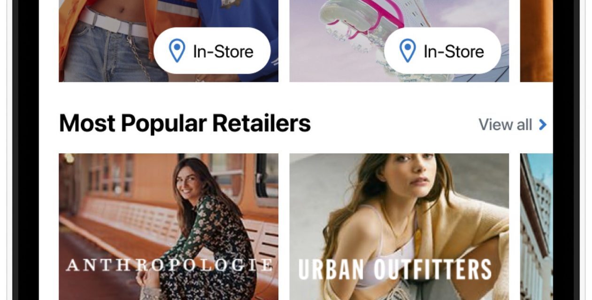
Task: Select the partially visible third retailer card
Action: tap(537, 227)
